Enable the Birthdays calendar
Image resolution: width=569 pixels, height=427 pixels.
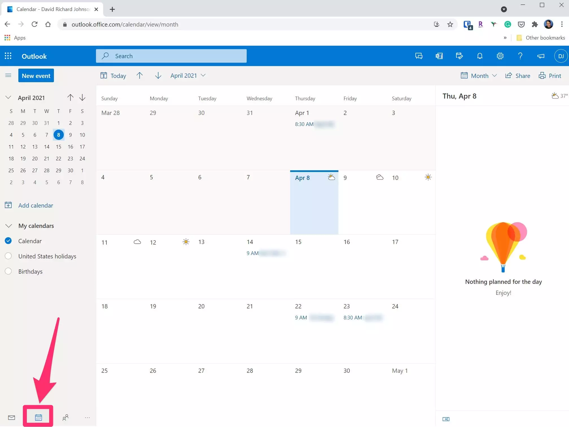tap(8, 271)
